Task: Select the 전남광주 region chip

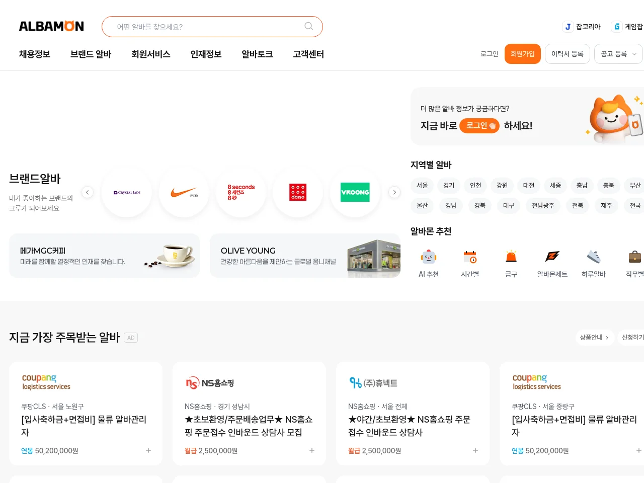Action: (x=543, y=206)
